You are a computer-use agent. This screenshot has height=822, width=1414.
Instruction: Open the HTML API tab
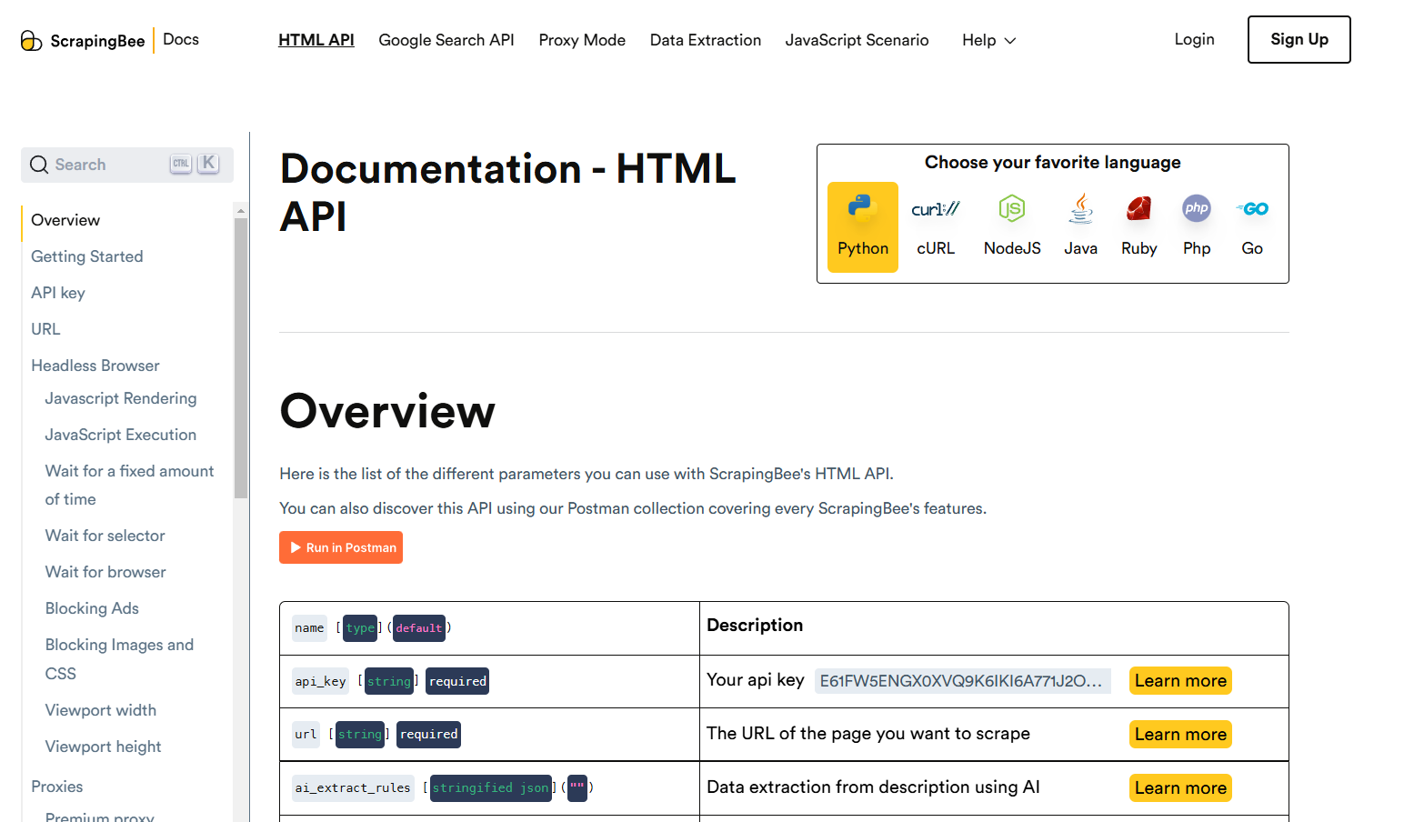click(316, 40)
